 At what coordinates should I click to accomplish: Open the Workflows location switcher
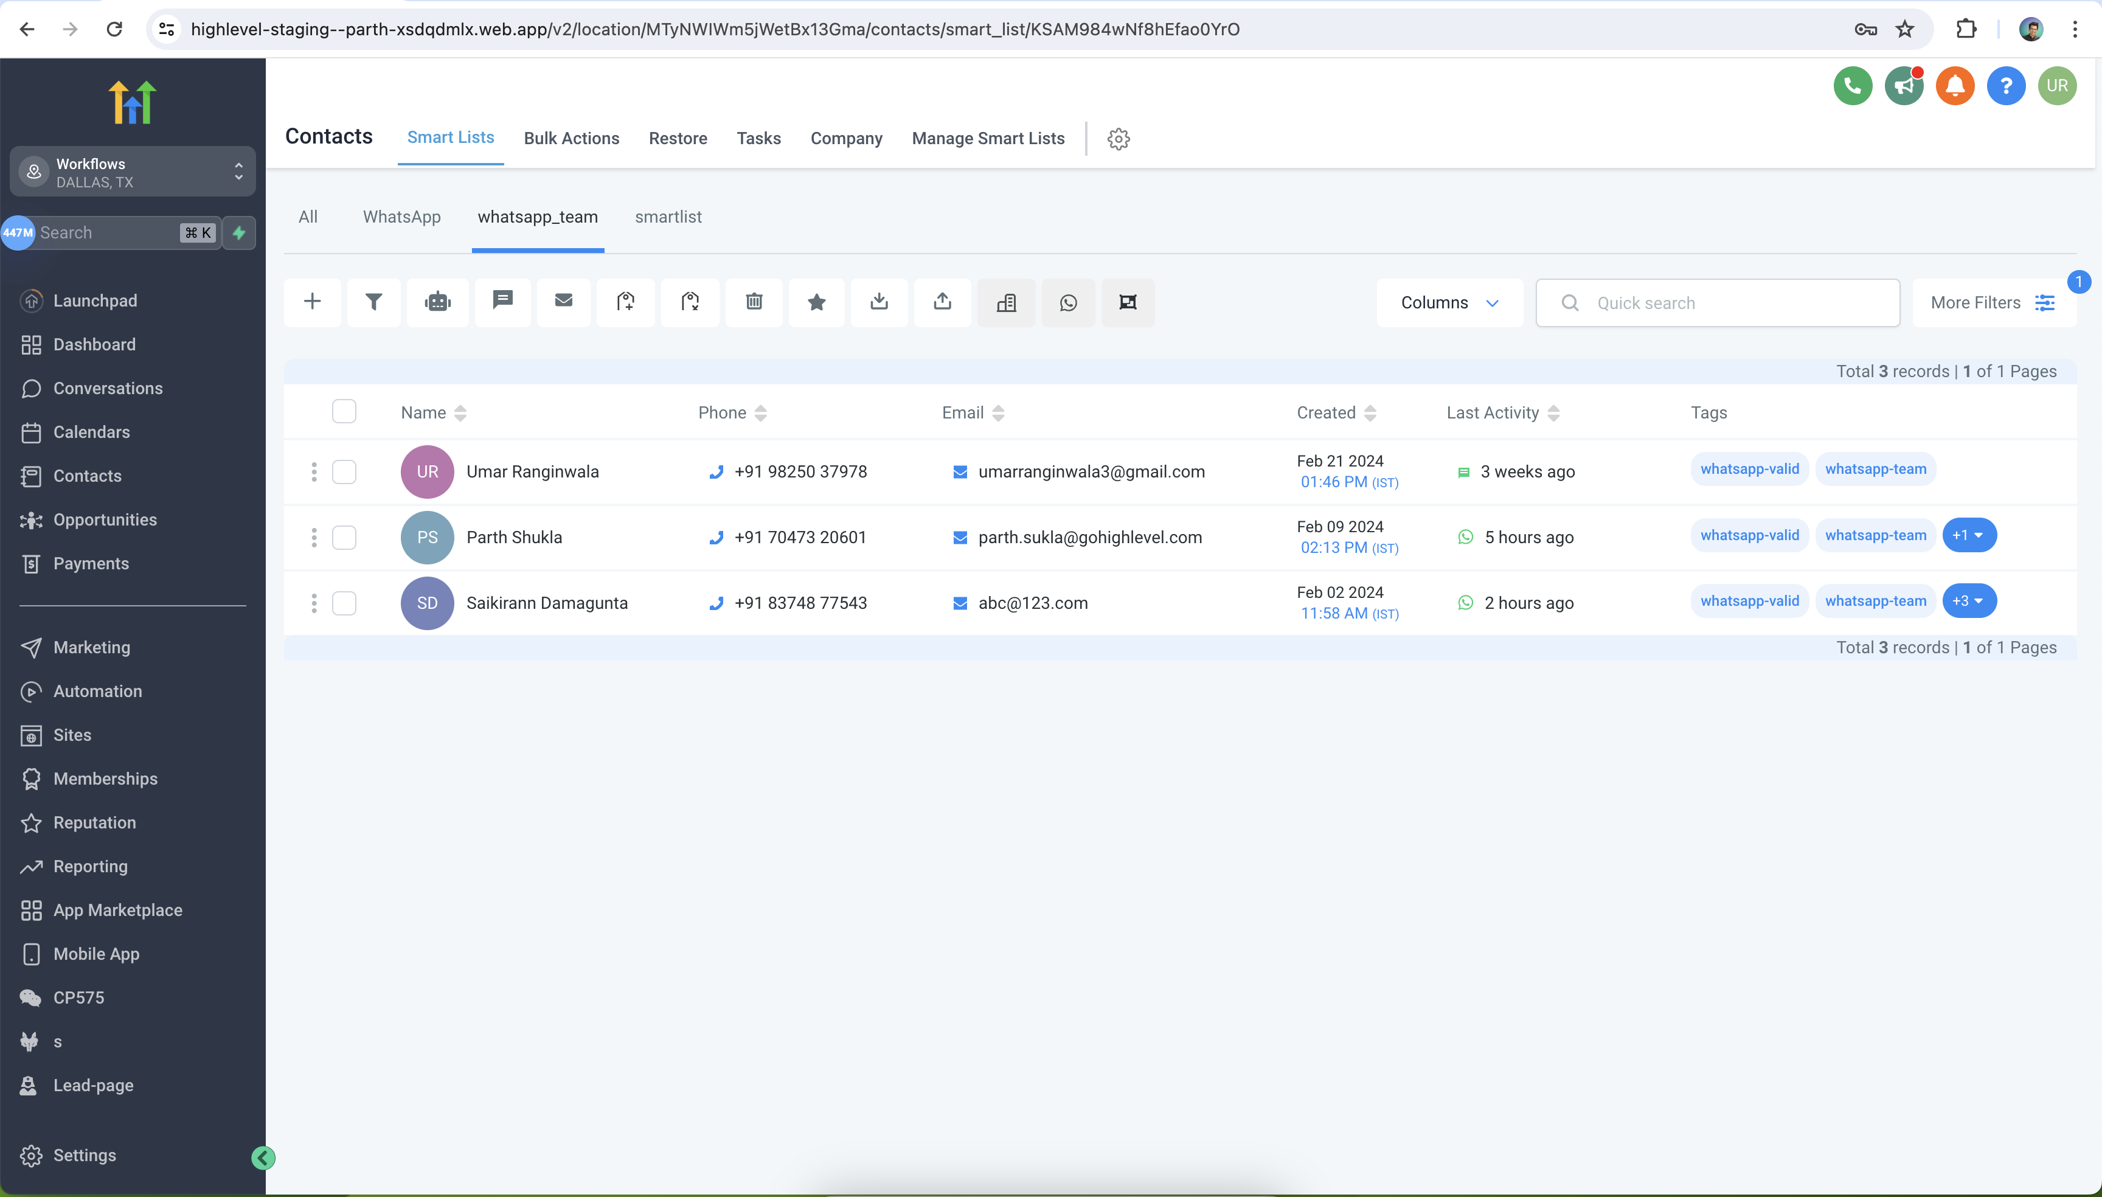pos(133,172)
